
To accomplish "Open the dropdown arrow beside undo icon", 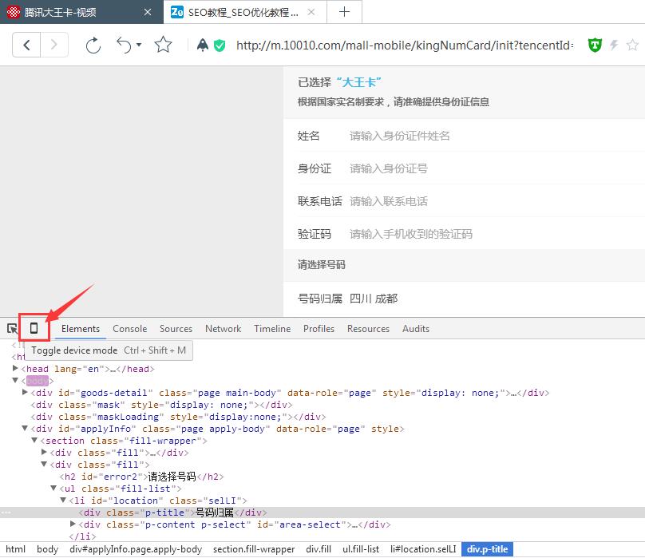I will tap(139, 46).
